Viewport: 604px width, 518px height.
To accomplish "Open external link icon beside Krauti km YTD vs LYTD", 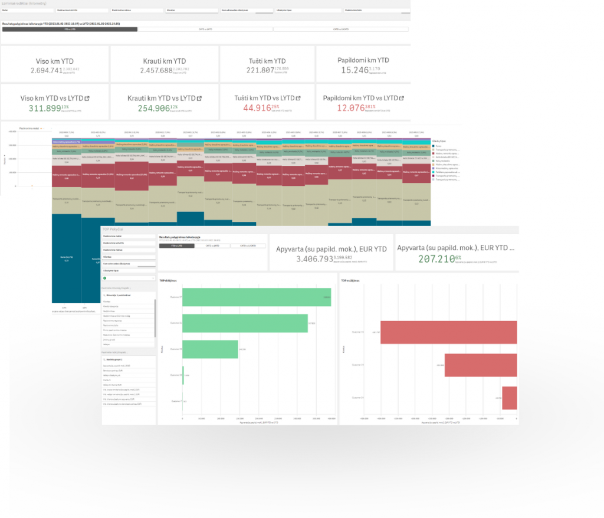I will click(199, 98).
